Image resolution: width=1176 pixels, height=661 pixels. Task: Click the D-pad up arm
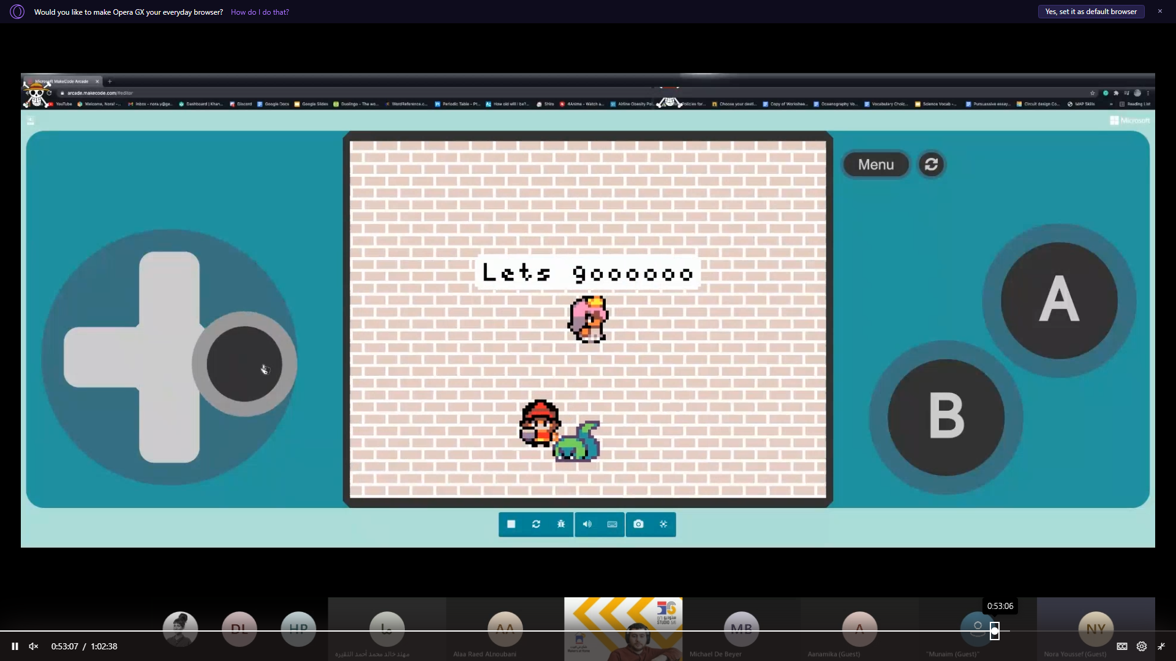pos(170,288)
